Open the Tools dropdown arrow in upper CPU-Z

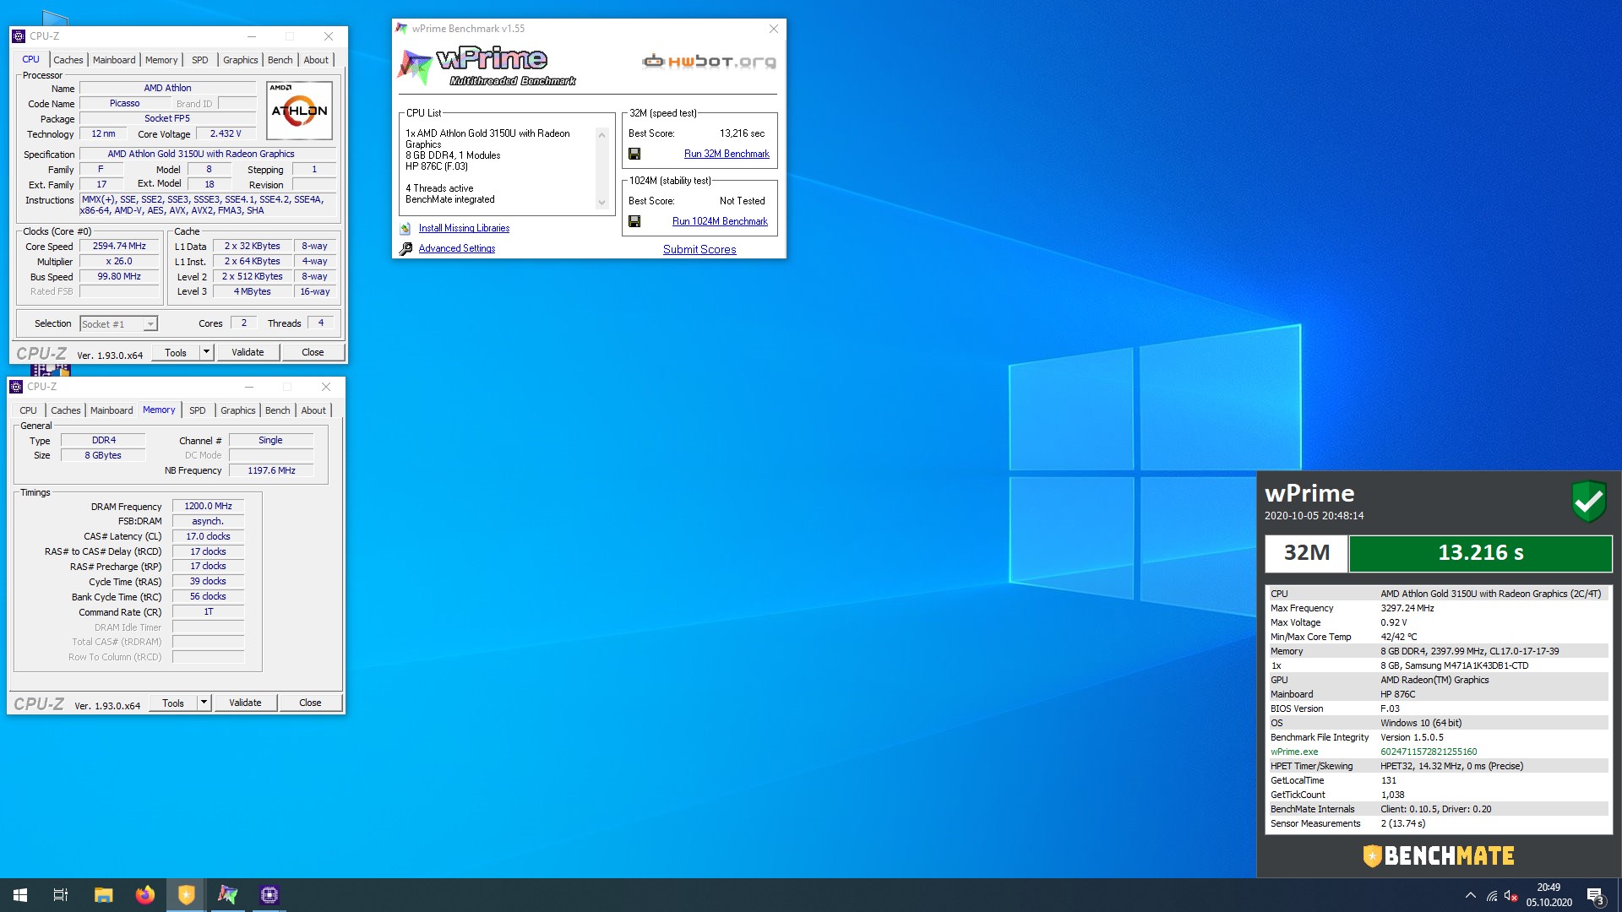pyautogui.click(x=206, y=352)
